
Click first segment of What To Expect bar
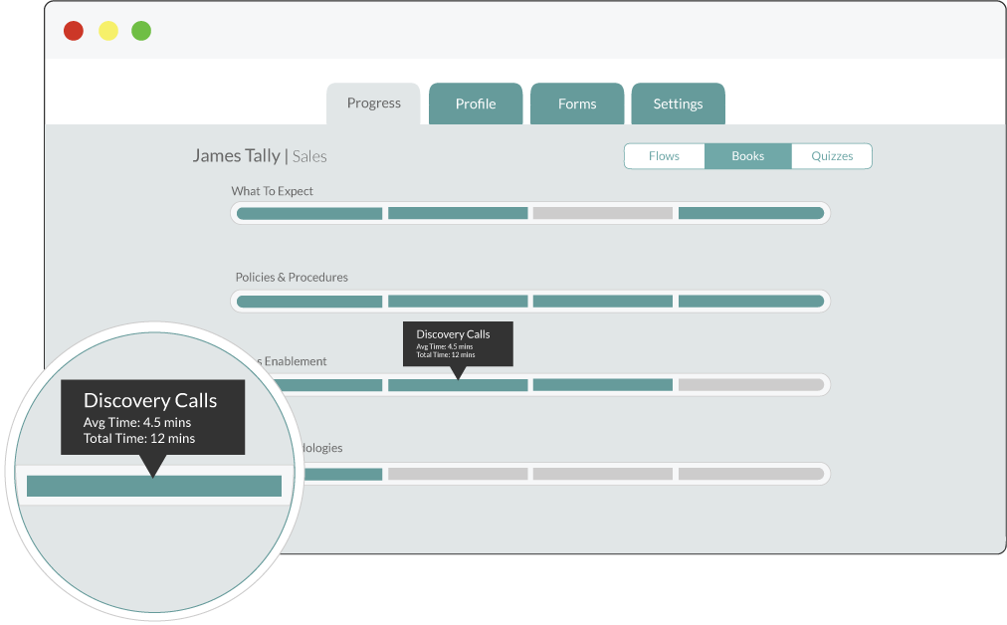coord(309,213)
